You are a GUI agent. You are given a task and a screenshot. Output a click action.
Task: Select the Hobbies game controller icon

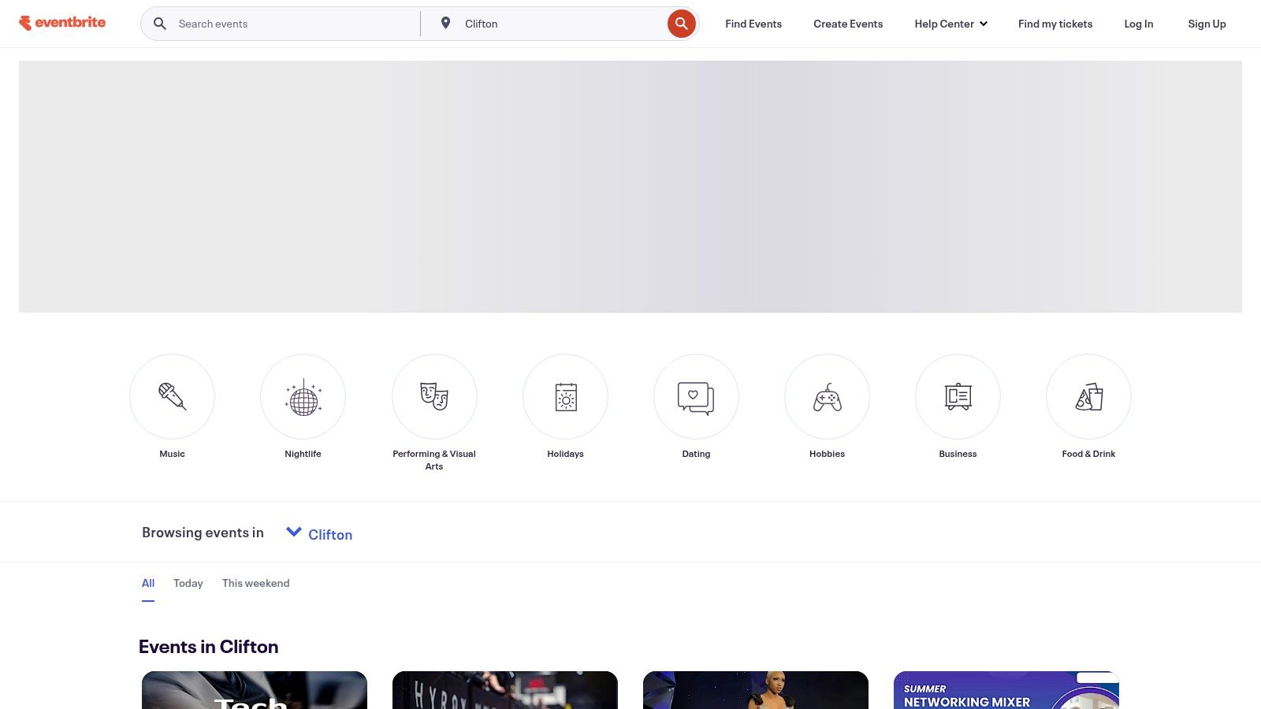827,396
